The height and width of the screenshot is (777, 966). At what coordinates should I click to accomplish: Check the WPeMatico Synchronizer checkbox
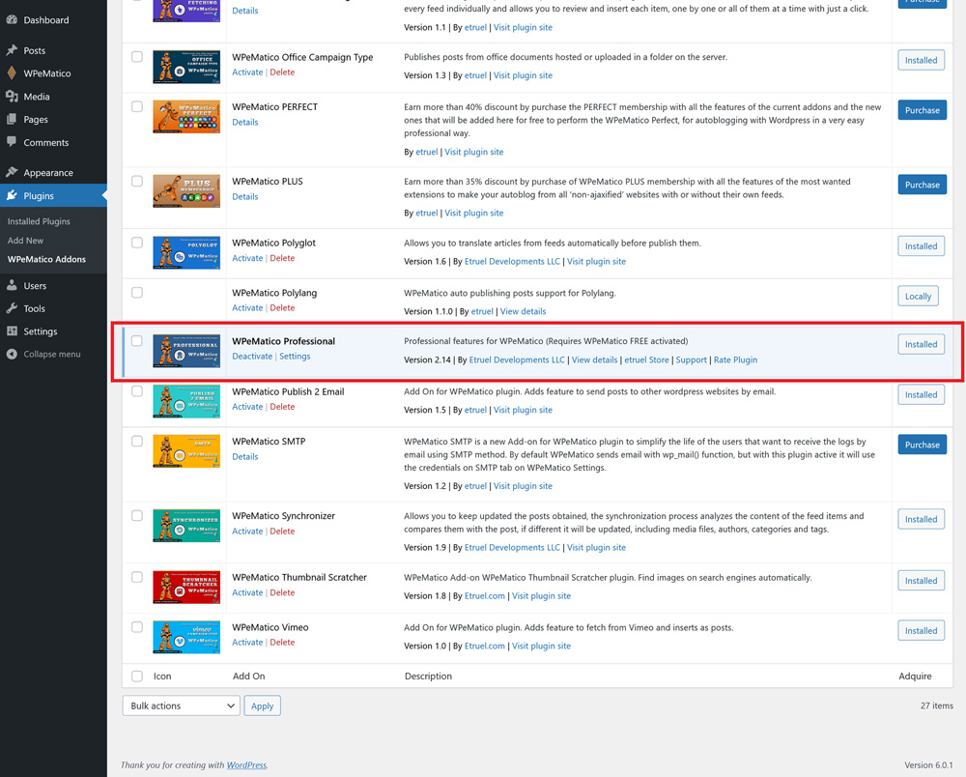[137, 516]
